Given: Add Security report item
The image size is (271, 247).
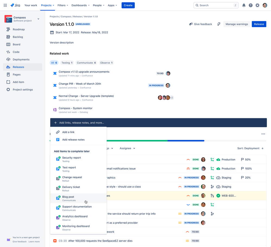Looking at the screenshot, I should point(78,159).
